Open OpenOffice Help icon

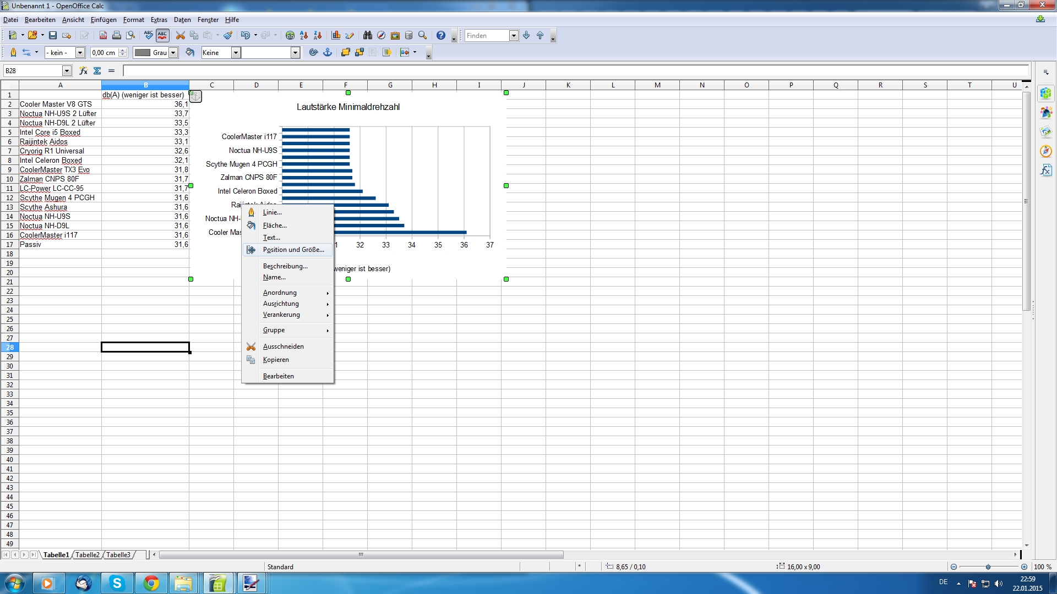(x=441, y=36)
